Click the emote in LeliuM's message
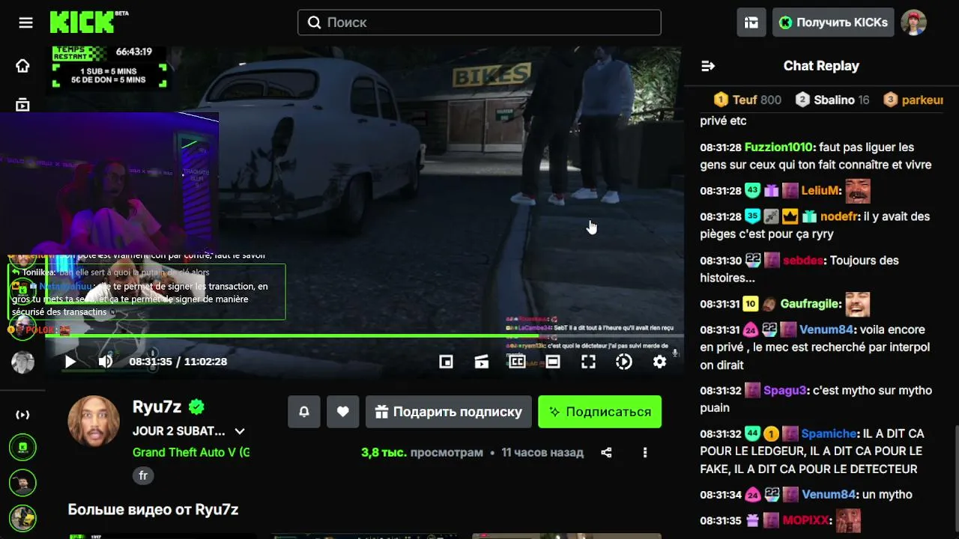The image size is (959, 539). pos(858,191)
